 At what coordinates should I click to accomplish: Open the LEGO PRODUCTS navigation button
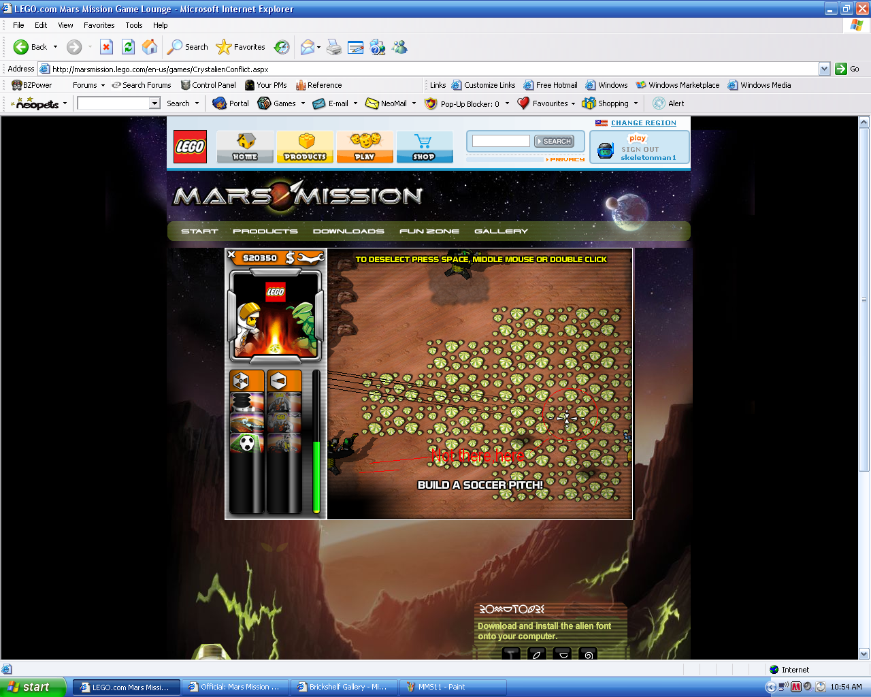305,146
